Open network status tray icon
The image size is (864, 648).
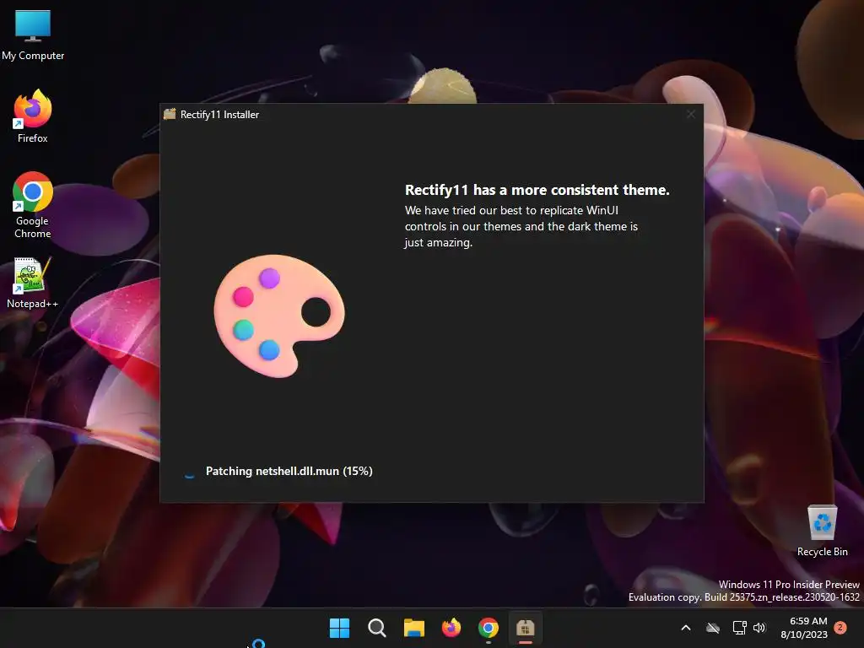(x=739, y=628)
